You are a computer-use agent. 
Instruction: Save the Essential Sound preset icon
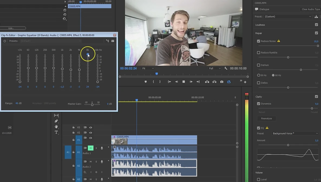316,17
